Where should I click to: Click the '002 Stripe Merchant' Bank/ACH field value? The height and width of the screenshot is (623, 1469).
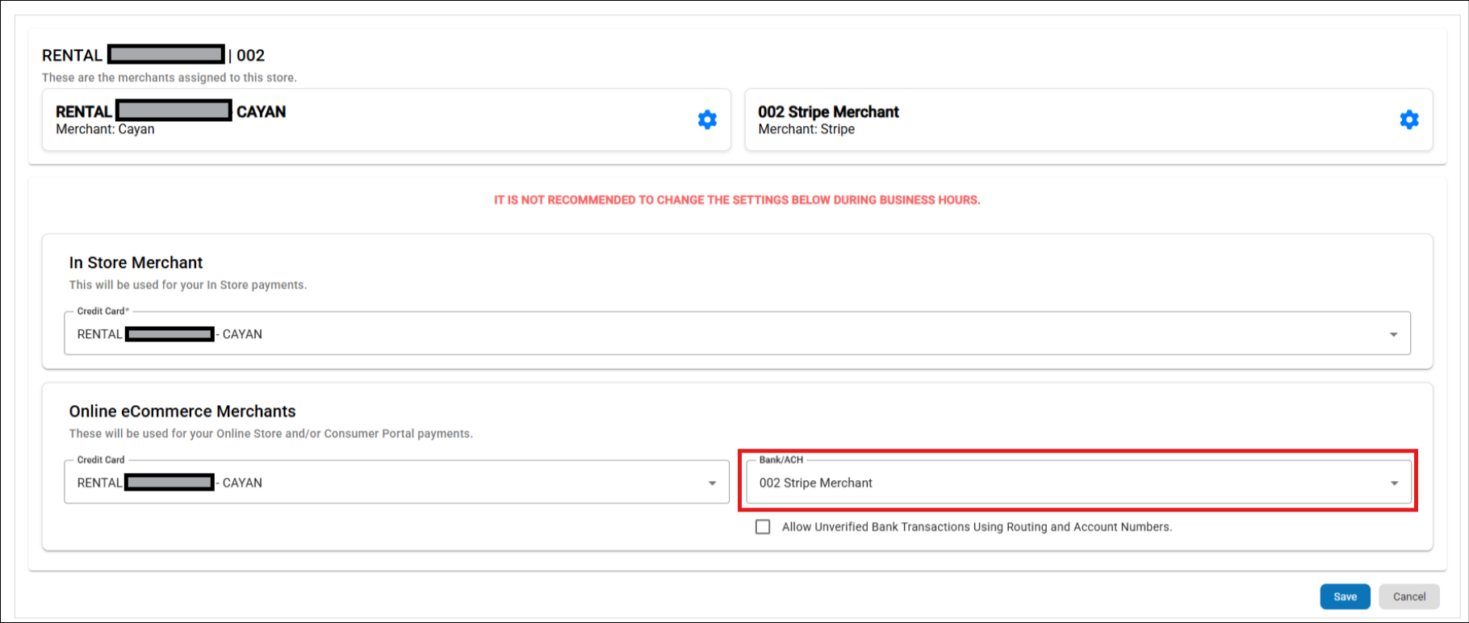click(x=815, y=483)
